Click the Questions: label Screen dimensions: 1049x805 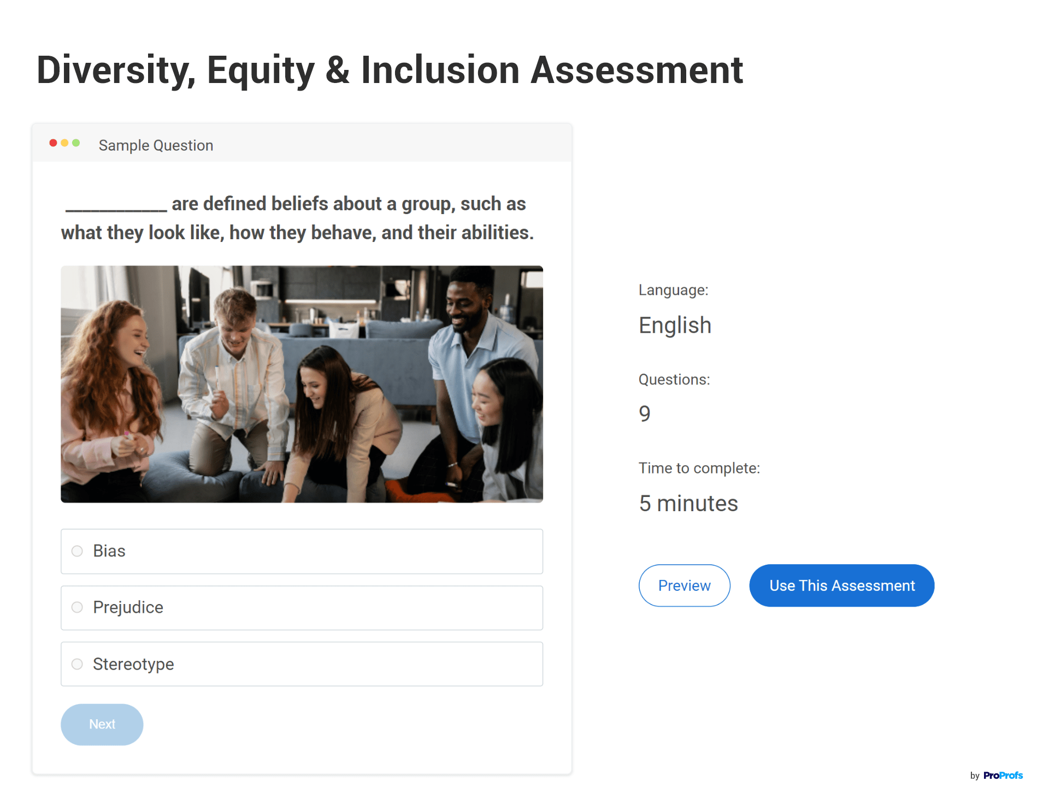[674, 380]
